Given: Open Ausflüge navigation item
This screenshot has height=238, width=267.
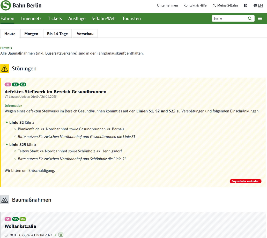Looking at the screenshot, I should [77, 18].
